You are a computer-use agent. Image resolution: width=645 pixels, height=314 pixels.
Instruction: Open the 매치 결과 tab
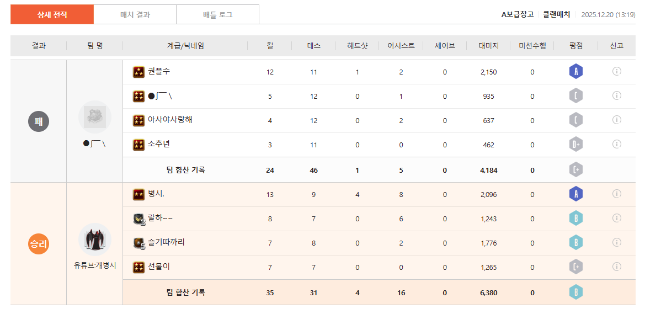[x=135, y=15]
